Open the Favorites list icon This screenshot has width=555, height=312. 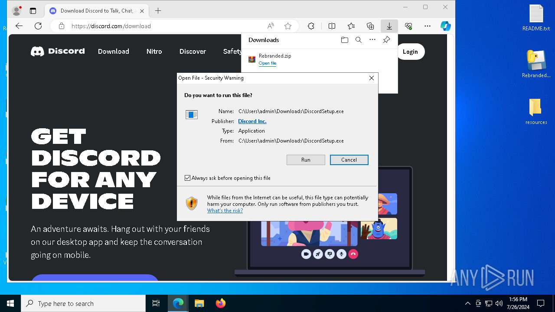[351, 26]
